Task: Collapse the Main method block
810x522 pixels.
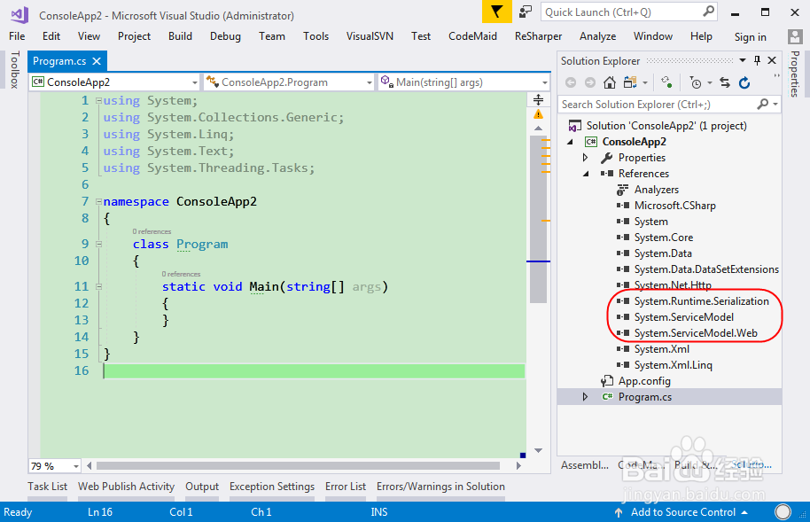Action: click(98, 286)
